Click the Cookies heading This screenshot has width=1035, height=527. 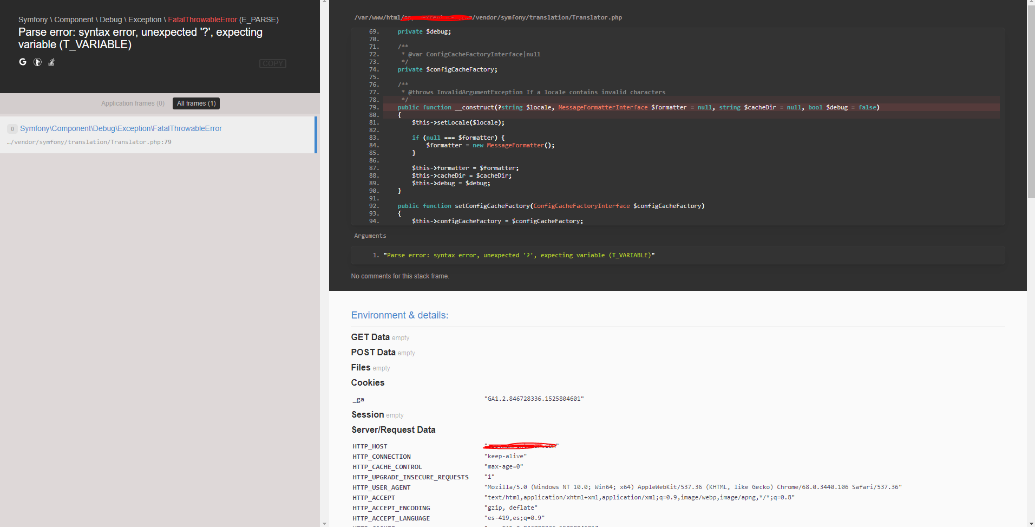[x=368, y=382]
